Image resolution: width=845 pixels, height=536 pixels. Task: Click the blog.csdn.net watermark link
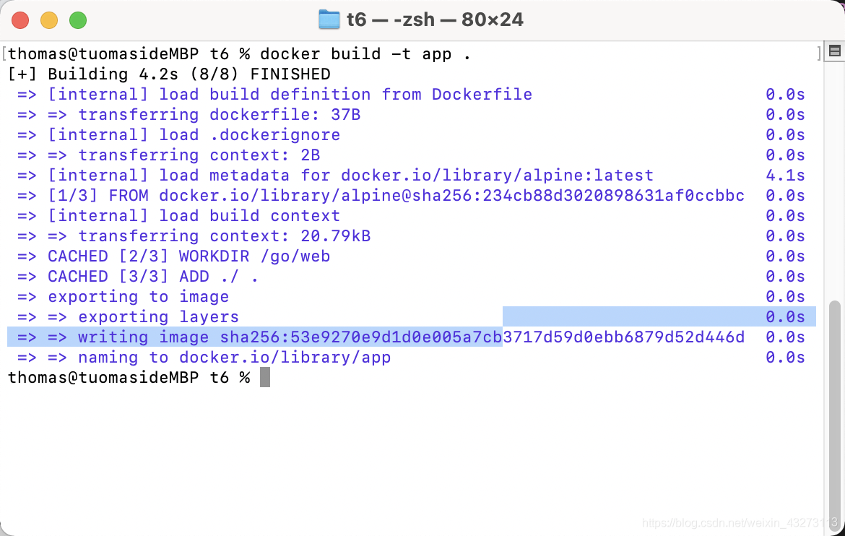click(x=740, y=522)
